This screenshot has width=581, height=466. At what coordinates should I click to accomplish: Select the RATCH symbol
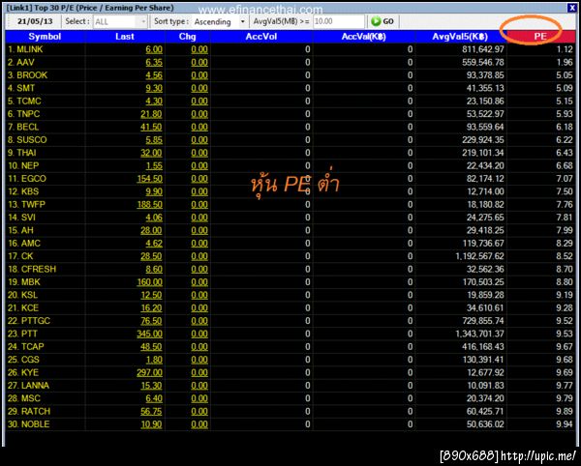[x=36, y=412]
